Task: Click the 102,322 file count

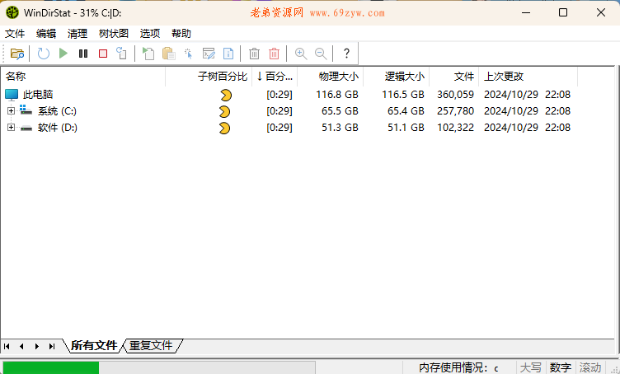Action: click(x=455, y=128)
